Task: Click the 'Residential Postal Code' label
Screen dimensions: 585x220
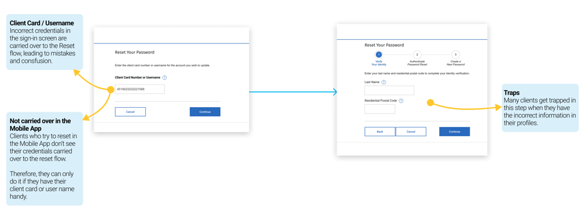Action: pyautogui.click(x=380, y=100)
